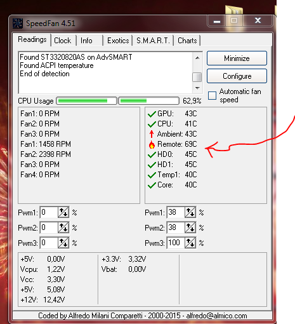Click the left Pwm1 value field
Viewport: 295px width, 324px height.
tap(49, 212)
